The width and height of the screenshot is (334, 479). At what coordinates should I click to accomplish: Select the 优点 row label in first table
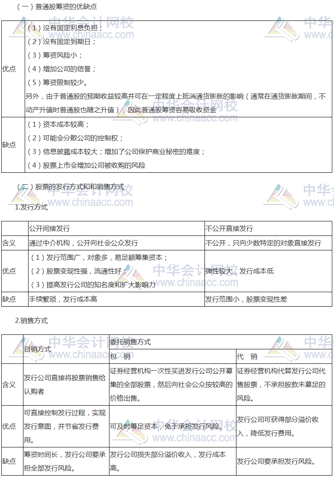click(x=9, y=69)
